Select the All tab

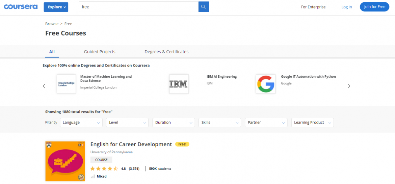click(x=52, y=52)
